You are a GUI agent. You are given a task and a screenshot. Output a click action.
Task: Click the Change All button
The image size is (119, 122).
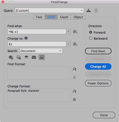98,66
